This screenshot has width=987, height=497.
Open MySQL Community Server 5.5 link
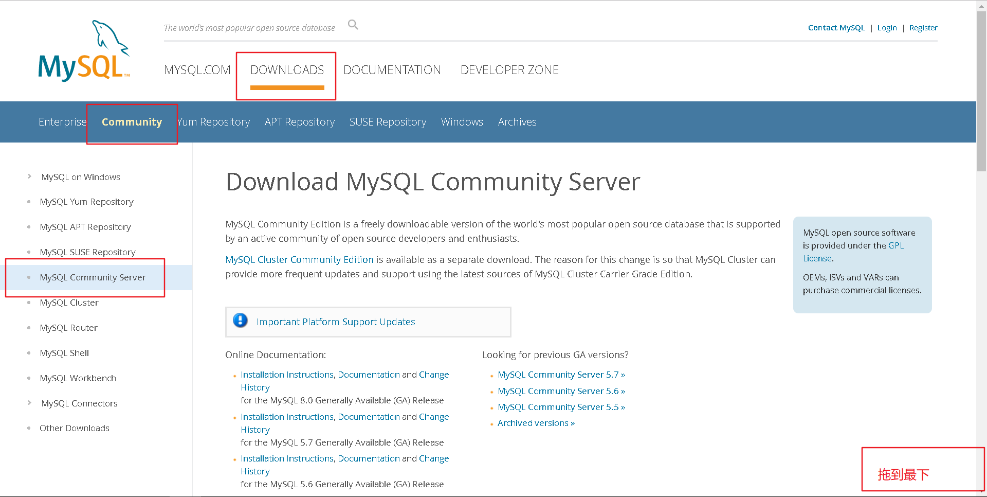coord(561,407)
